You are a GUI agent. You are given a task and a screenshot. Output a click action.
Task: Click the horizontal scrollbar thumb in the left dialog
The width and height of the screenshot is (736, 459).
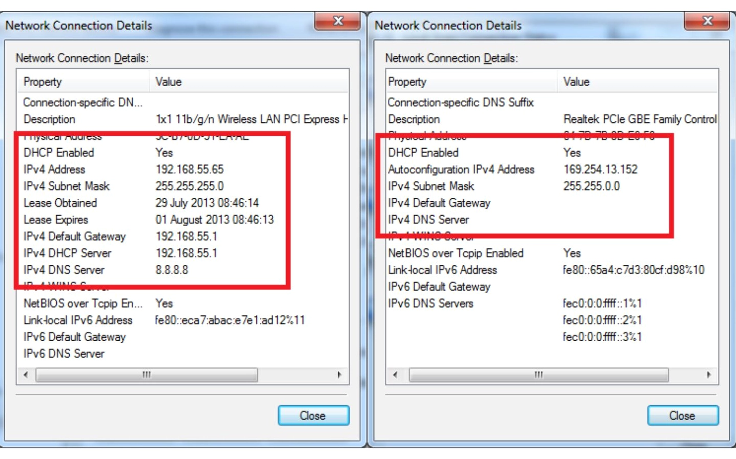coord(147,375)
